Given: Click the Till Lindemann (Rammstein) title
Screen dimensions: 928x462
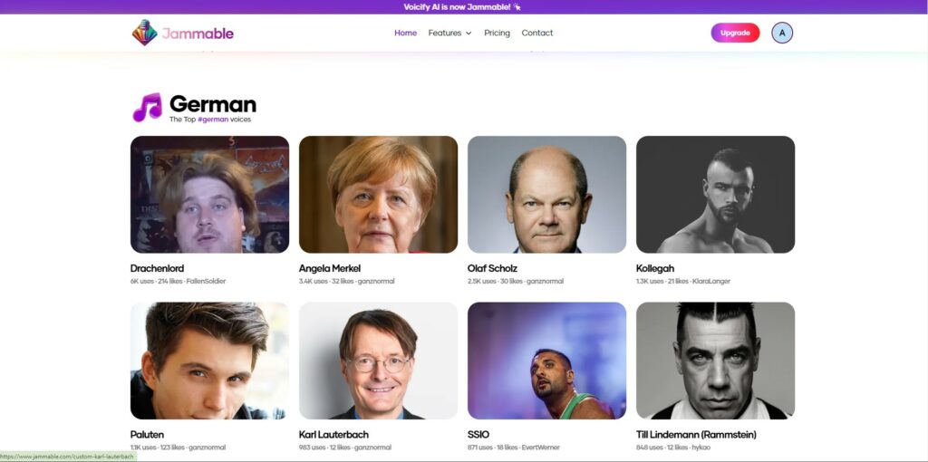Looking at the screenshot, I should 696,435.
